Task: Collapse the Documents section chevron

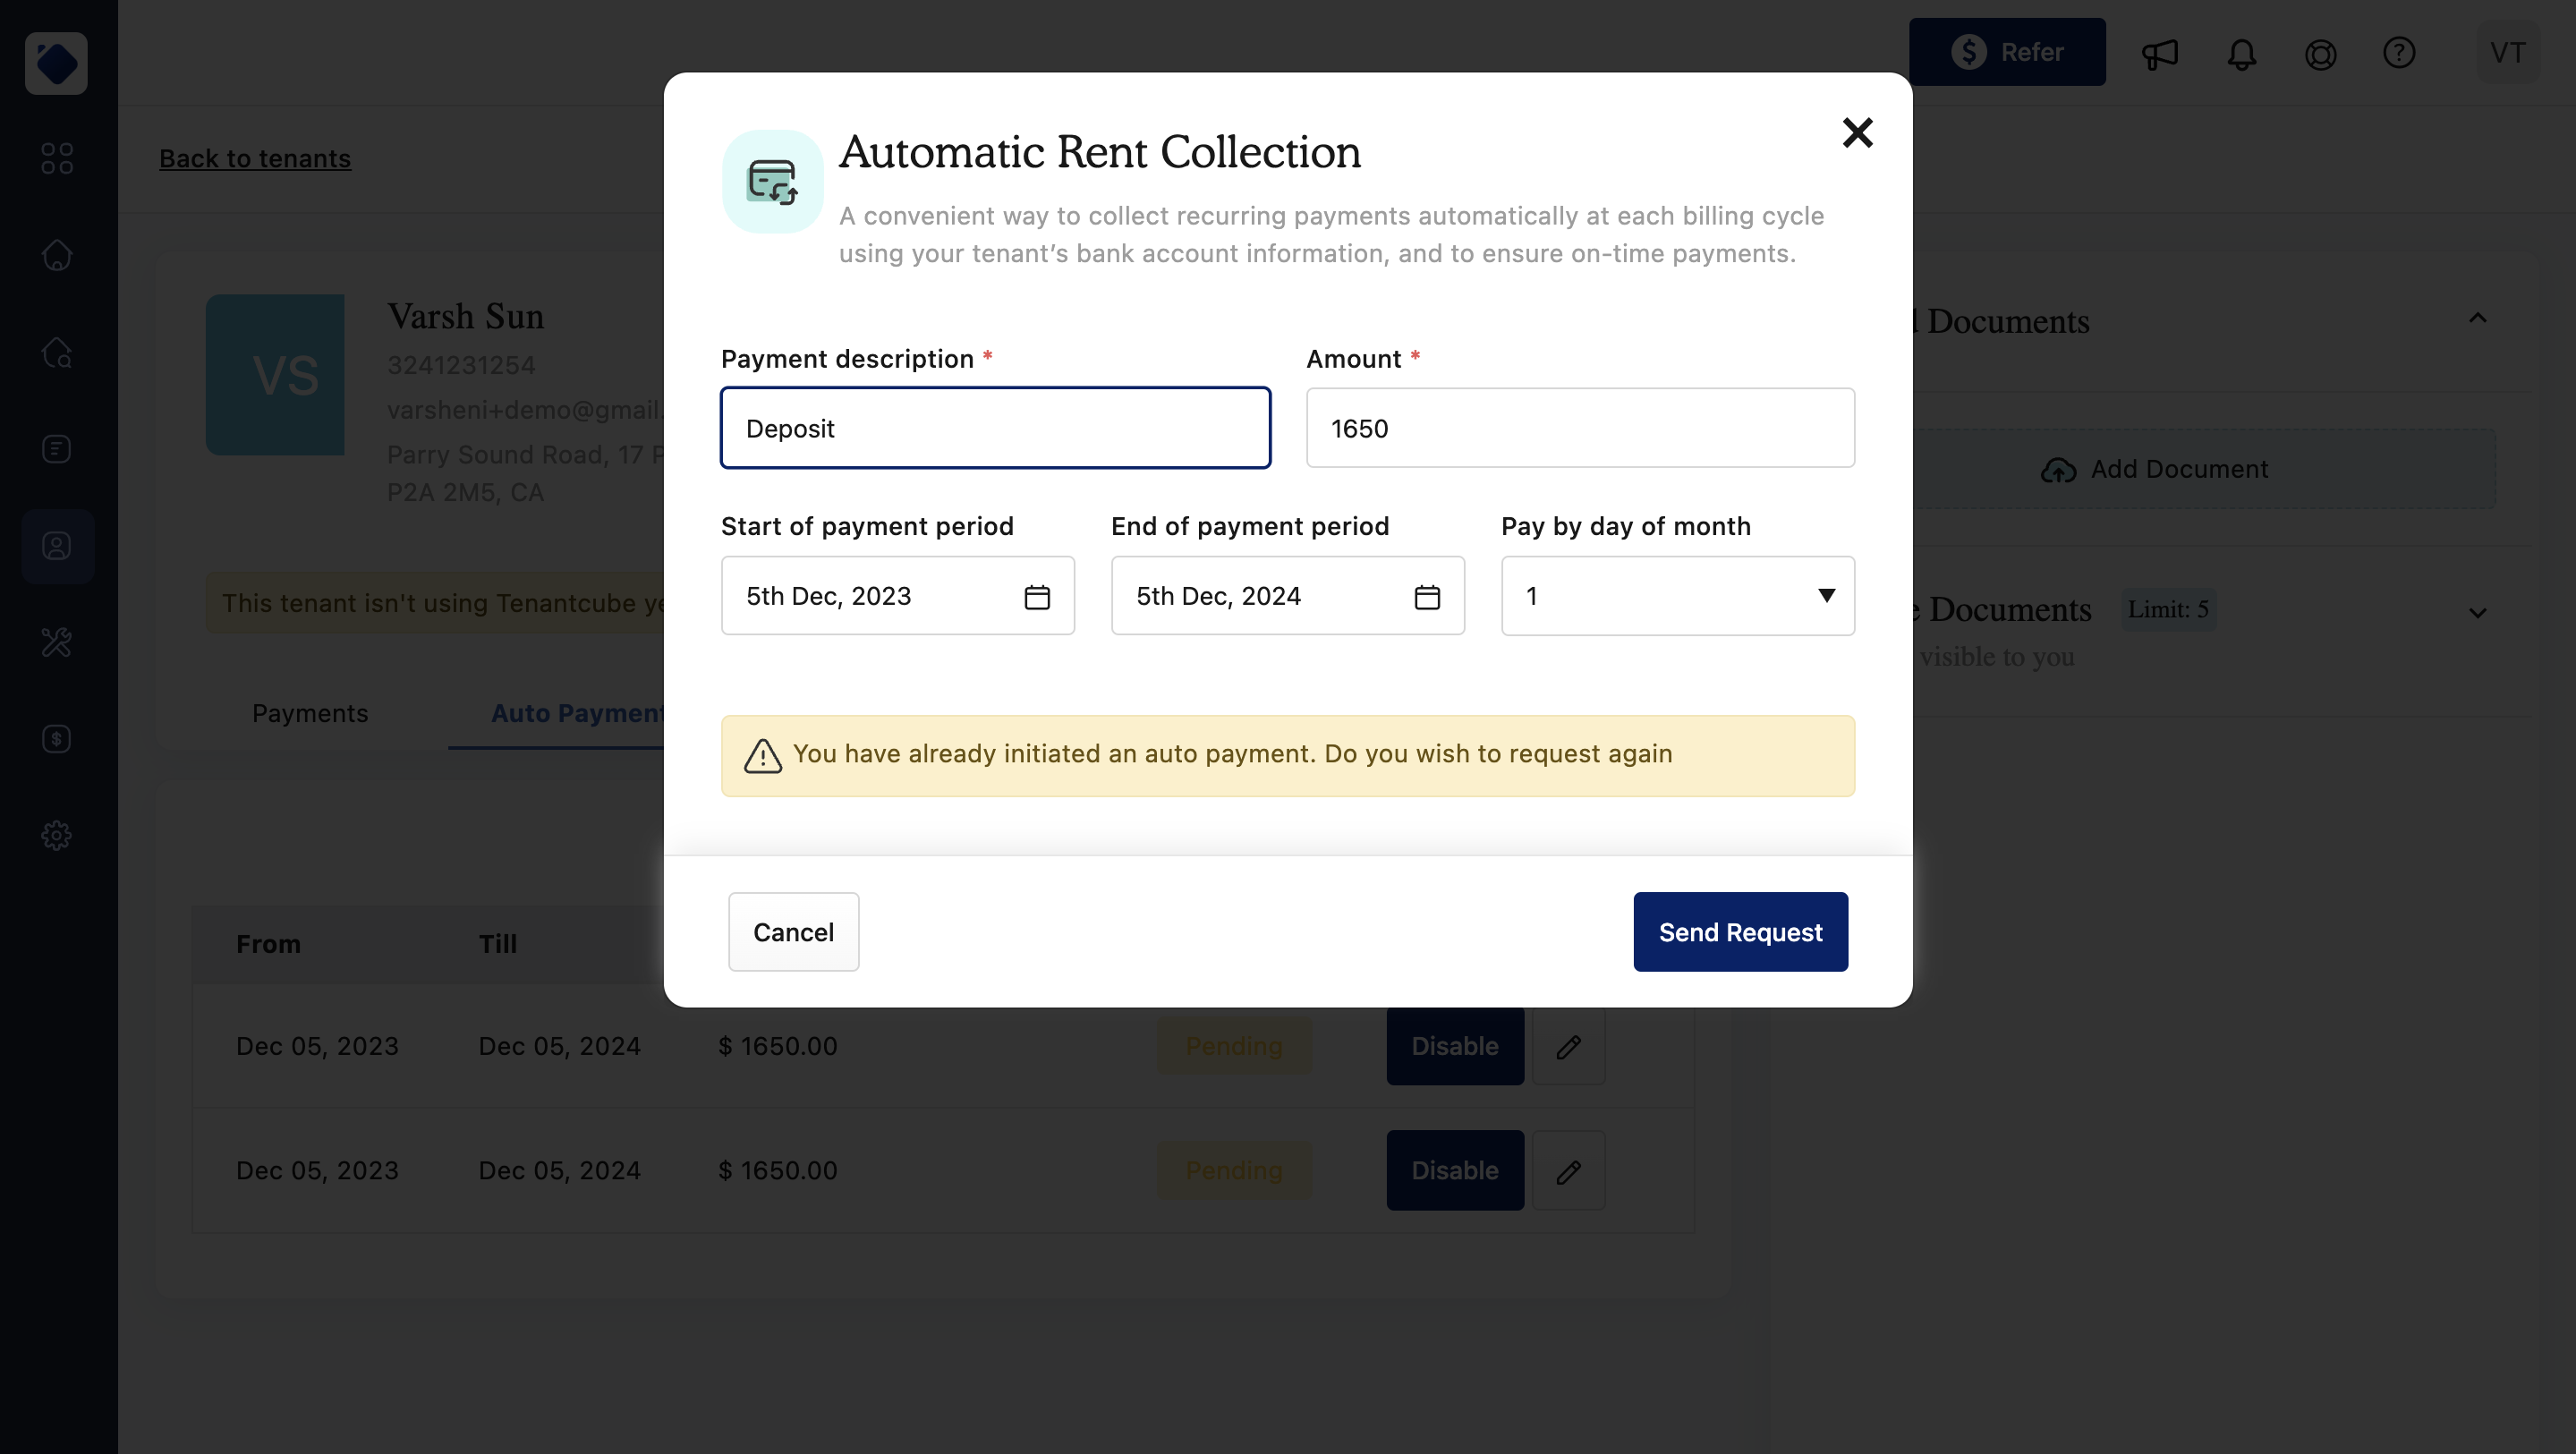Action: click(2477, 319)
